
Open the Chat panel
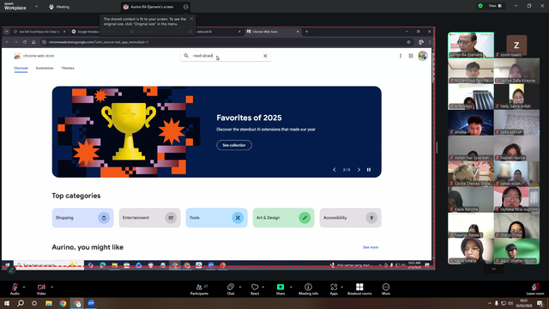pyautogui.click(x=231, y=289)
